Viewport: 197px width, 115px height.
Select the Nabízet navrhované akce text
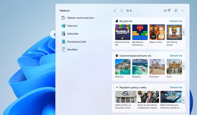pos(81,18)
